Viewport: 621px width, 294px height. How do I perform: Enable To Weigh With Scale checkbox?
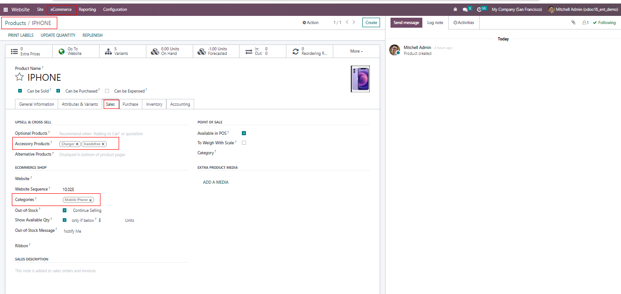(x=244, y=143)
